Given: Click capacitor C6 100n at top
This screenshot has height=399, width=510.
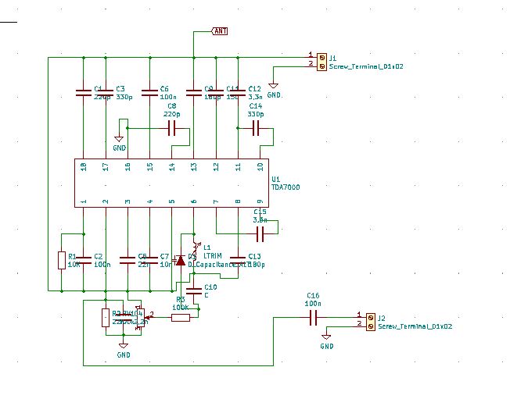Looking at the screenshot, I should [149, 93].
